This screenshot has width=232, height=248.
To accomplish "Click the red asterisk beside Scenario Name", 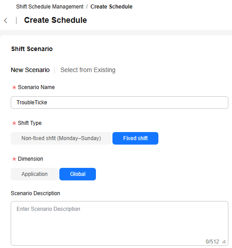I will 14,87.
